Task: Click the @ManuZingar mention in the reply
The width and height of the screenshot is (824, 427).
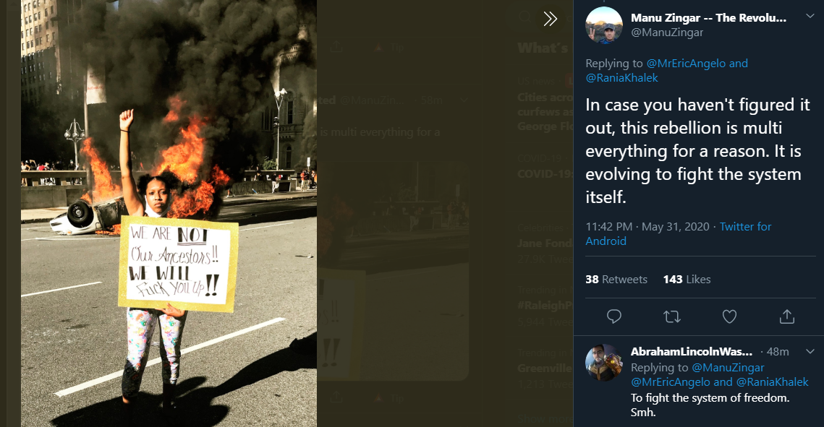Action: pos(728,368)
